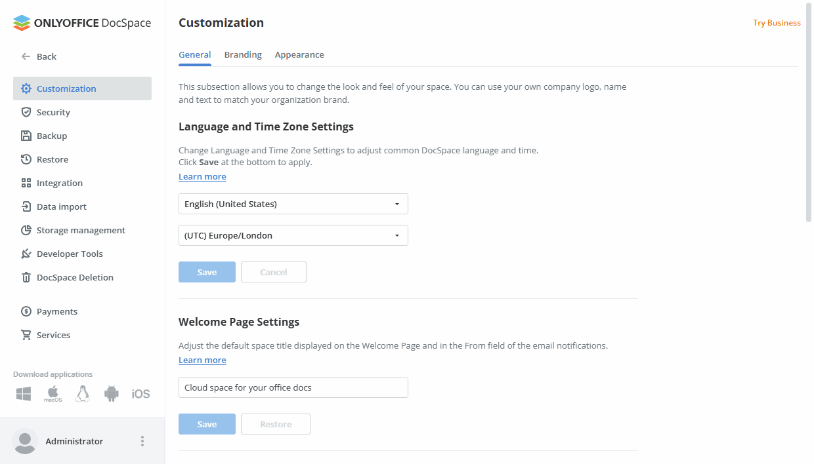Edit the welcome page title field
The height and width of the screenshot is (464, 814).
[293, 387]
